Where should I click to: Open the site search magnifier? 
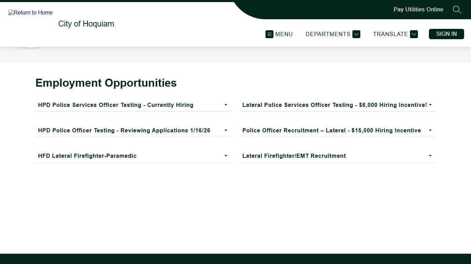[x=457, y=10]
